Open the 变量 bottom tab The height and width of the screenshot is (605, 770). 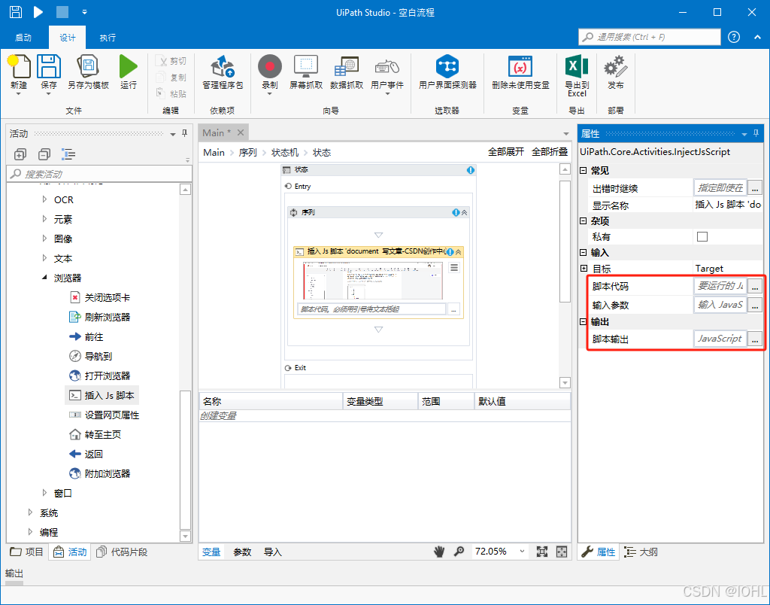tap(211, 552)
